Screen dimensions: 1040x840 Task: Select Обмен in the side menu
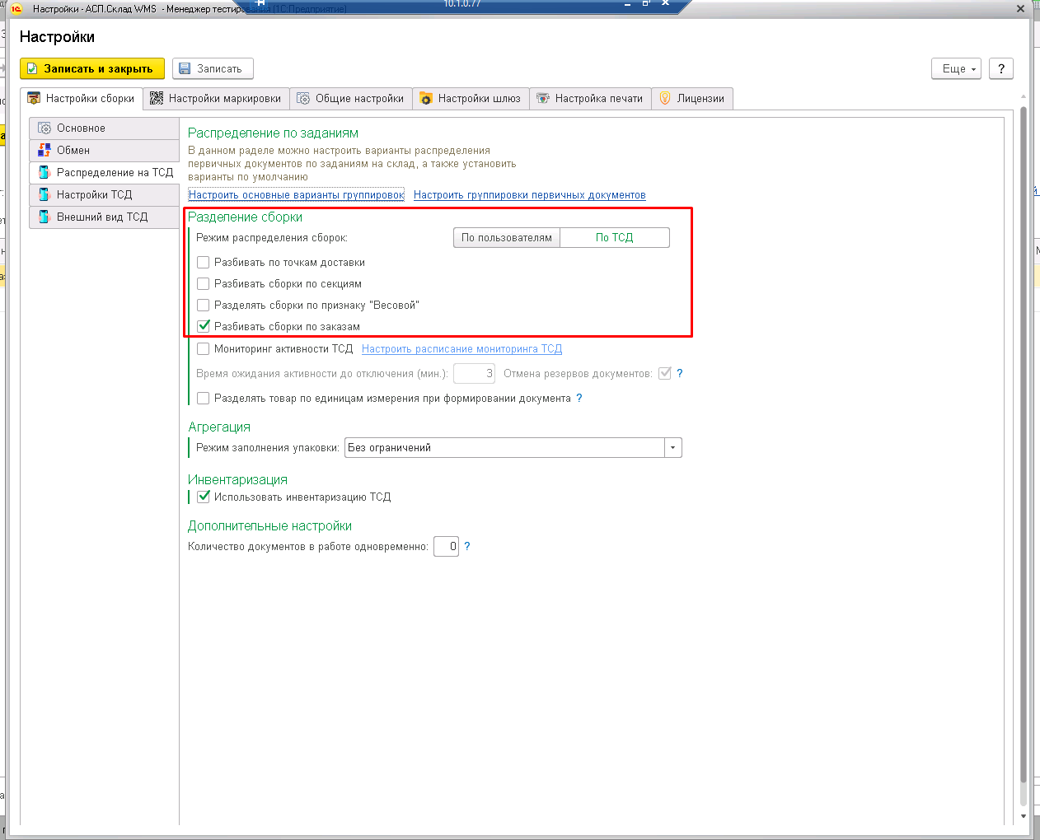[x=104, y=151]
